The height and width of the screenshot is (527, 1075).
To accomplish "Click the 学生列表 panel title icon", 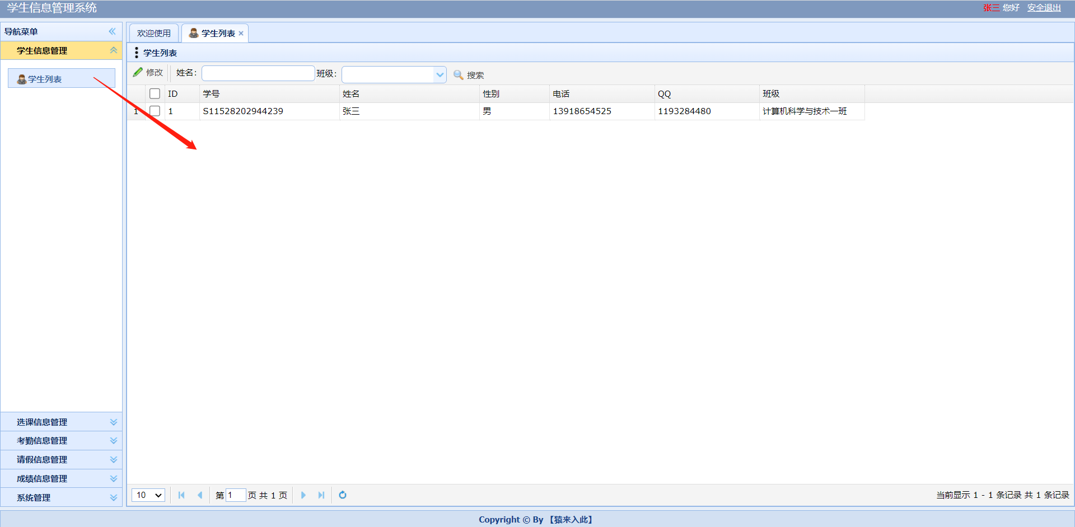I will pos(137,53).
